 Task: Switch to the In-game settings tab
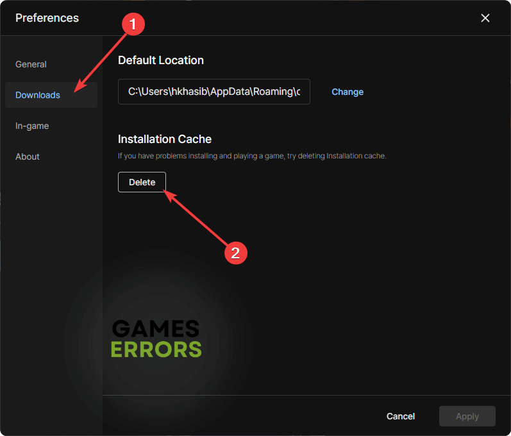click(32, 126)
